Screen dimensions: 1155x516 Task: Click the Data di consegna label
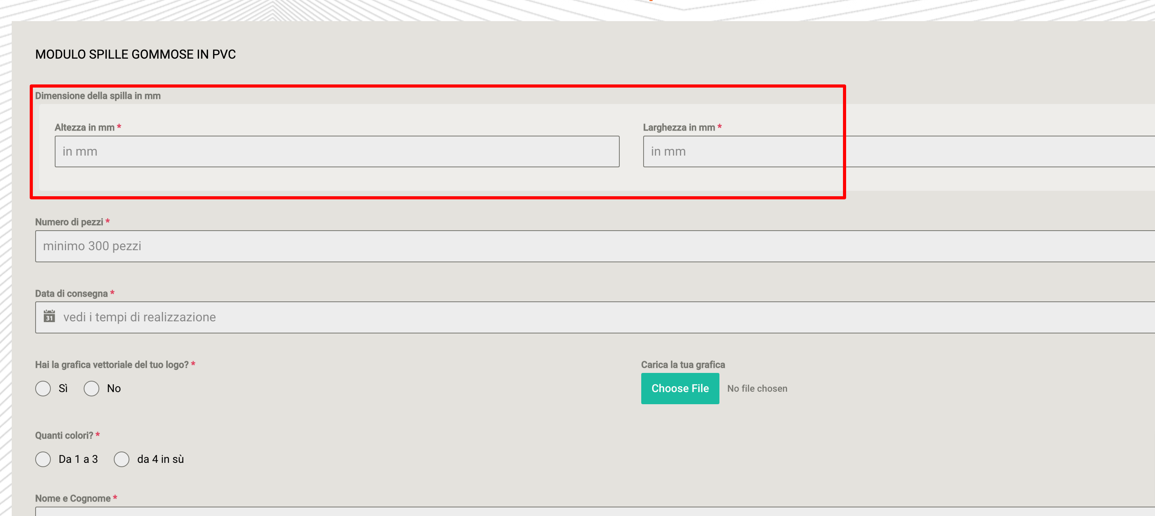tap(71, 293)
